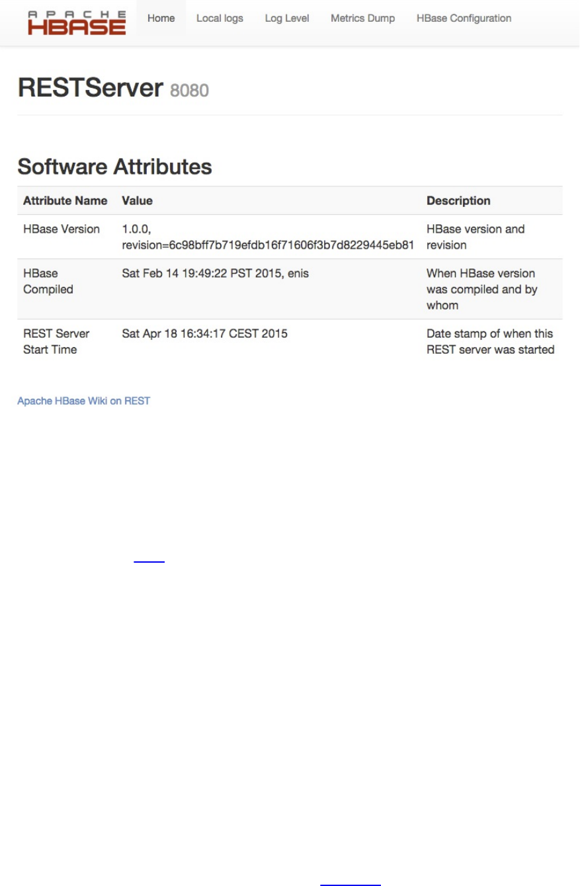Click the Value column header
This screenshot has height=886, width=580.
coord(138,200)
